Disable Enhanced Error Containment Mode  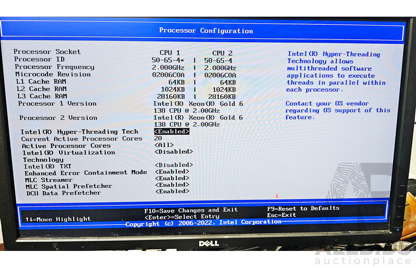pyautogui.click(x=172, y=171)
